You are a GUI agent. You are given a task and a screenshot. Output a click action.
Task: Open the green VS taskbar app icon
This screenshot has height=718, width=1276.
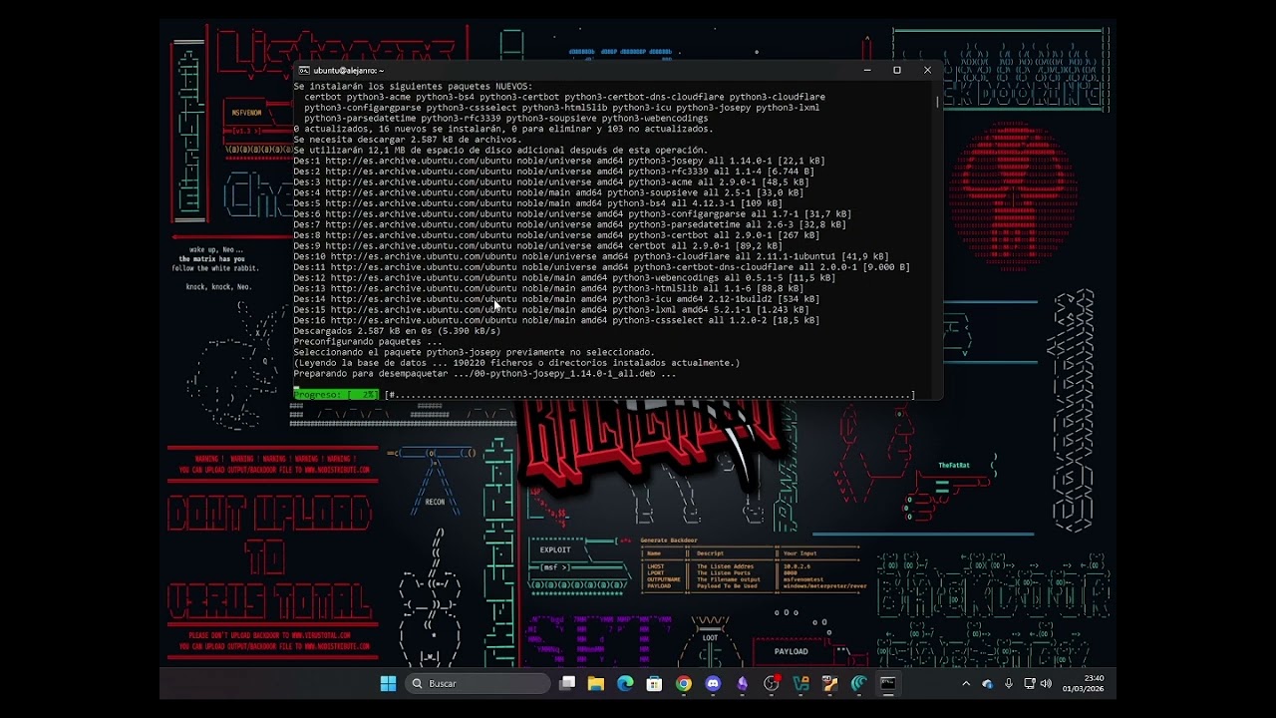tap(800, 683)
